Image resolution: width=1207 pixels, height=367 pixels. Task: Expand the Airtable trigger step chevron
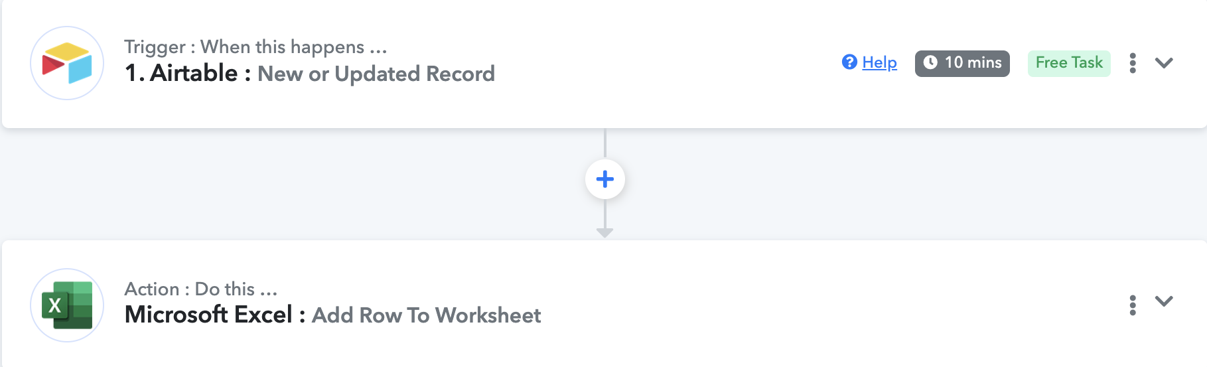[1164, 63]
